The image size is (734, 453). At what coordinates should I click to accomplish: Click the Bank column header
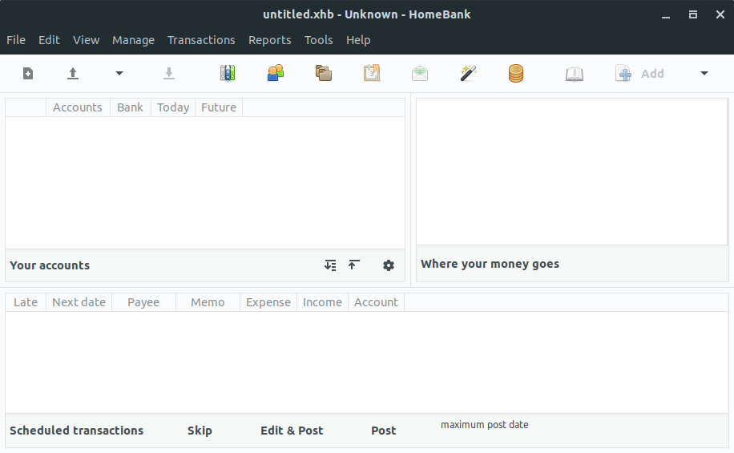coord(130,107)
